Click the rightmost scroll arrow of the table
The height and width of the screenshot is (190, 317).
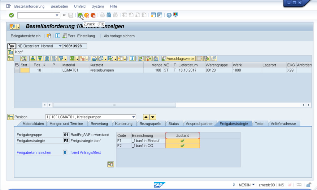coord(309,105)
